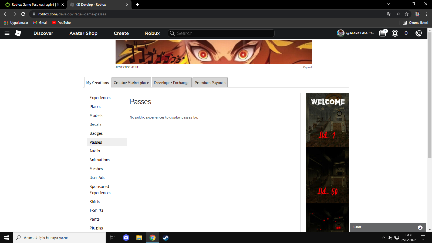Open Discord from the taskbar
The height and width of the screenshot is (243, 432).
pyautogui.click(x=126, y=238)
